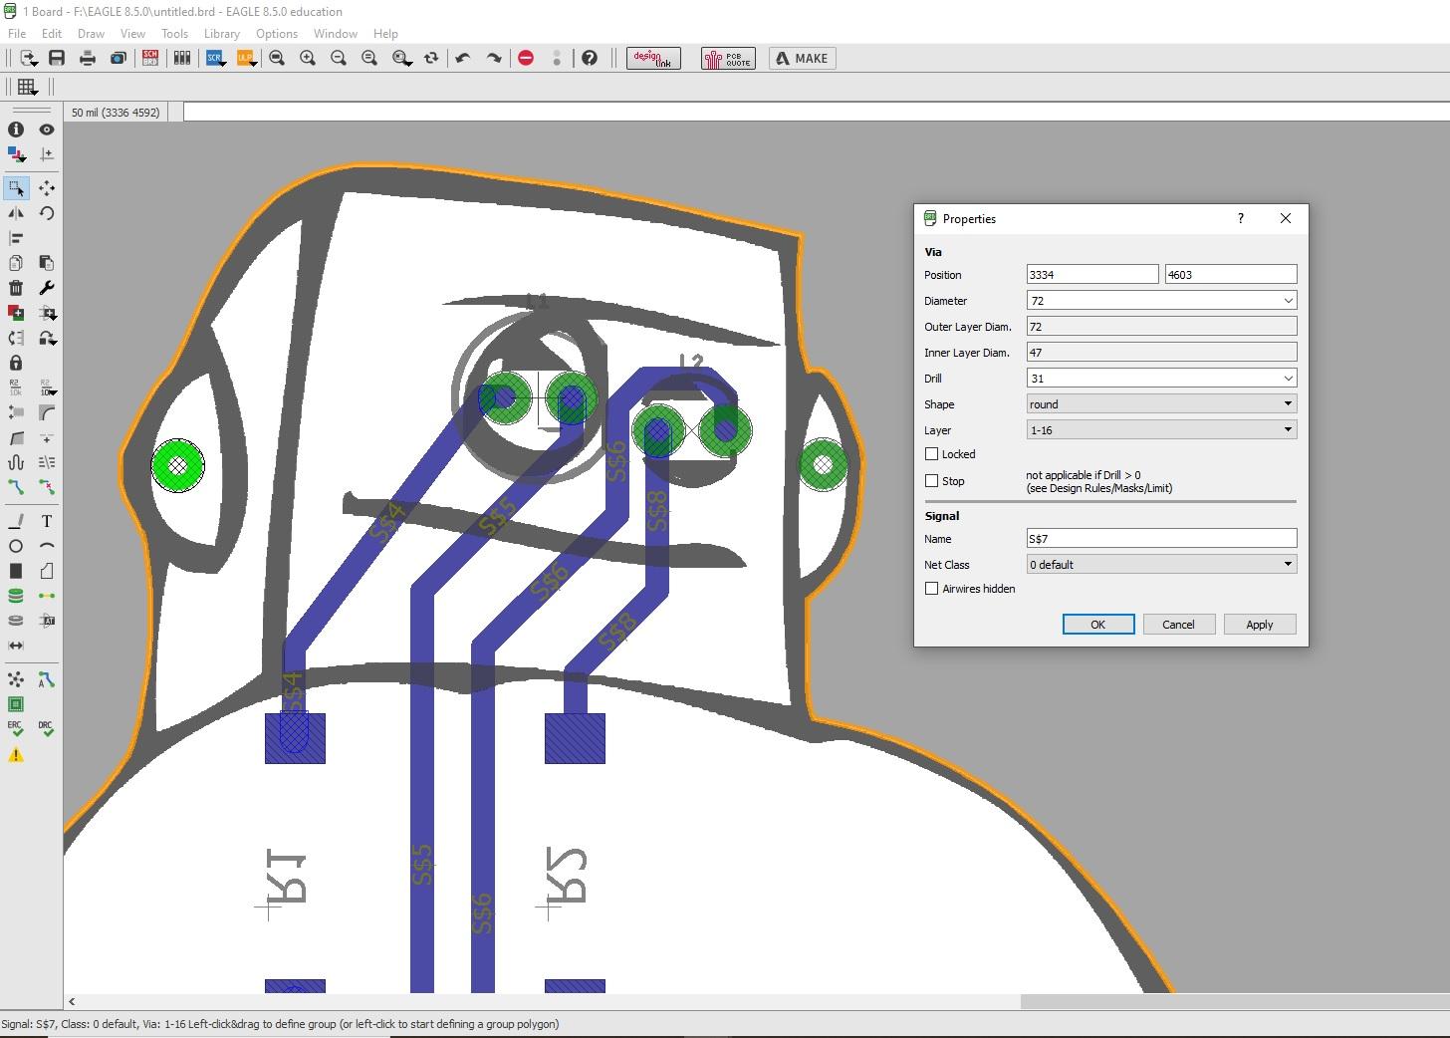
Task: Open the Library menu
Action: pyautogui.click(x=222, y=34)
